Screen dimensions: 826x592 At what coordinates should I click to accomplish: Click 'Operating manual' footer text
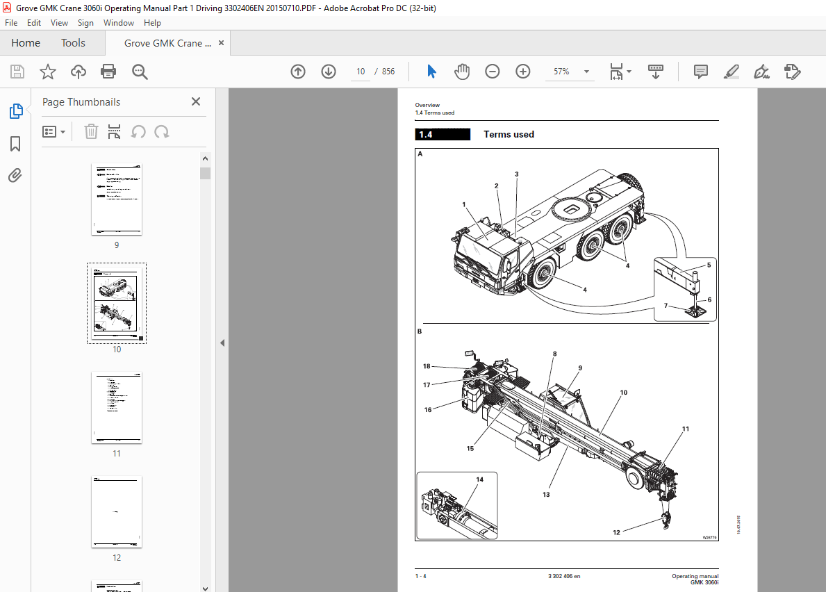(x=695, y=576)
